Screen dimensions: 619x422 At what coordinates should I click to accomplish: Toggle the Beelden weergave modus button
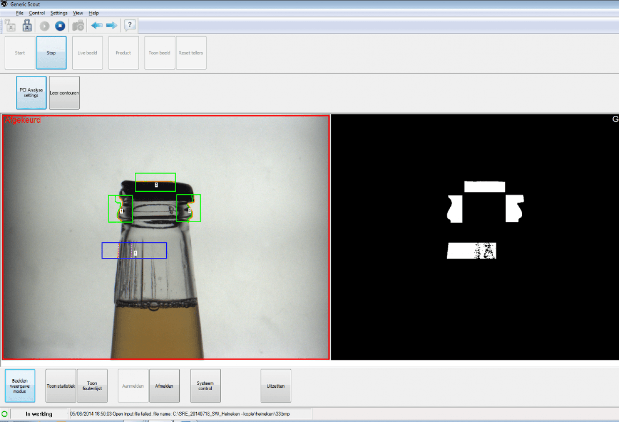(x=20, y=386)
